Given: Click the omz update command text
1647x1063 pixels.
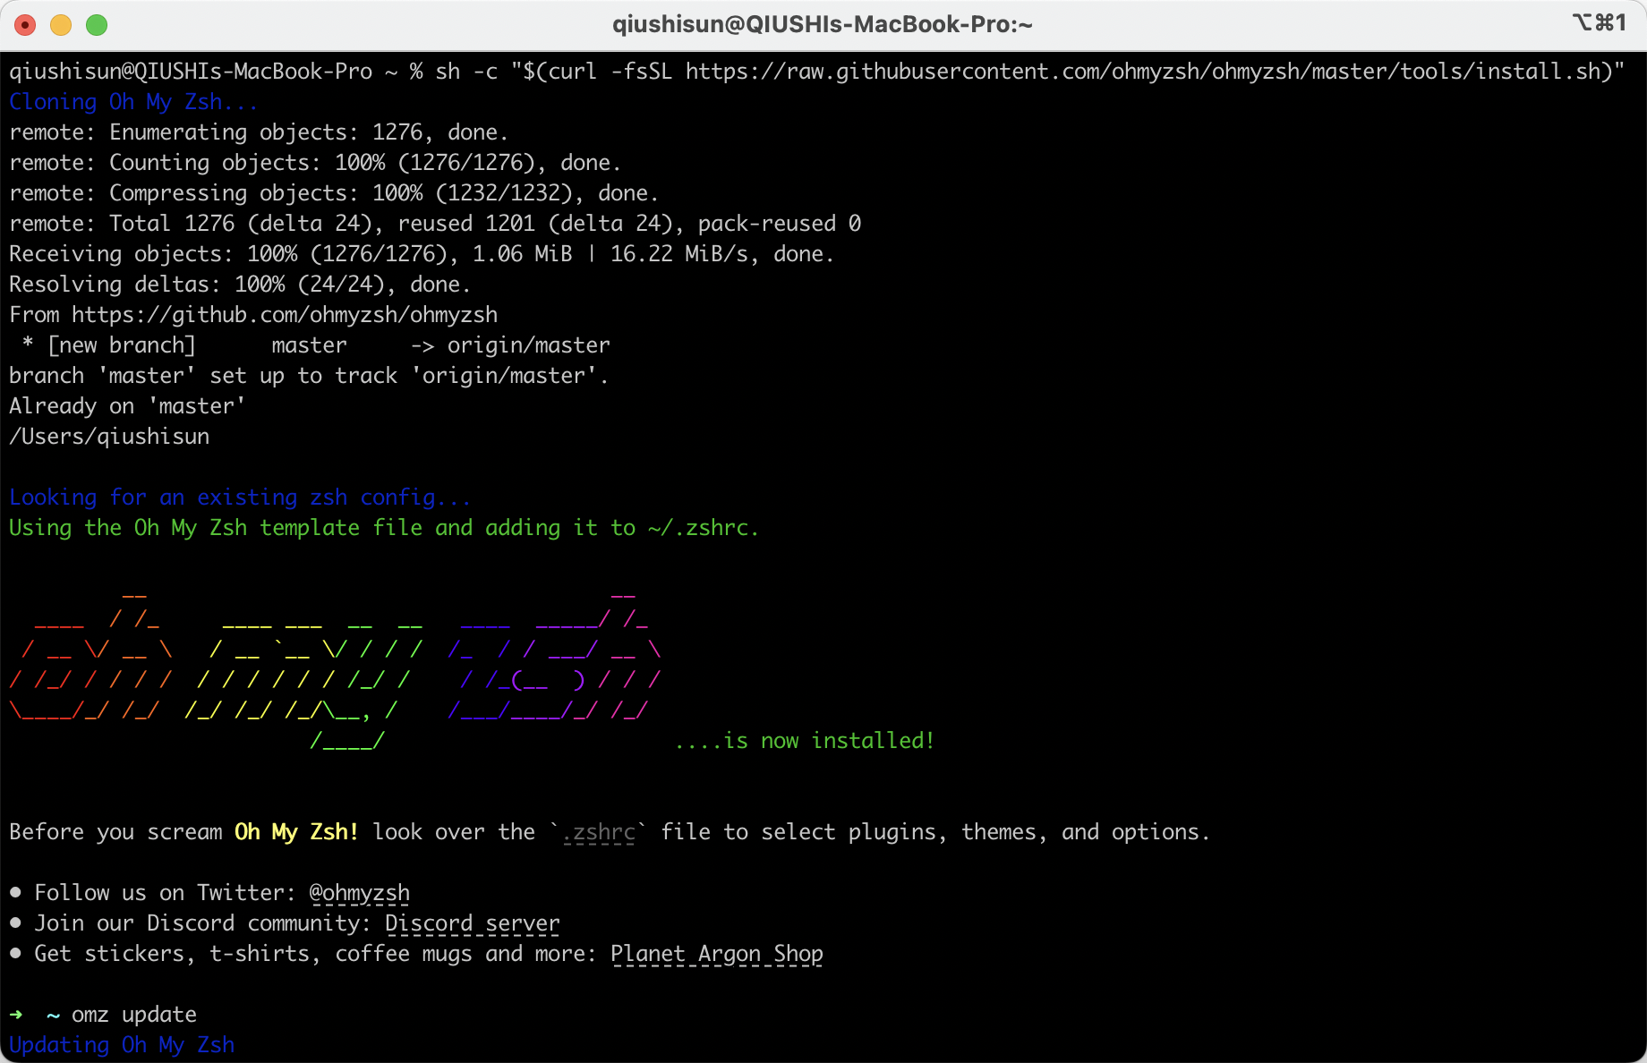Looking at the screenshot, I should click(134, 1014).
